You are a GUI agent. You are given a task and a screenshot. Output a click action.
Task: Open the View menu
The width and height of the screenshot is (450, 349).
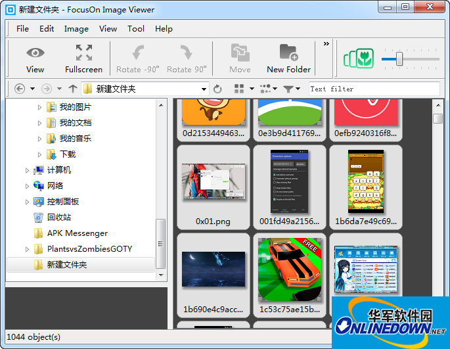point(108,29)
